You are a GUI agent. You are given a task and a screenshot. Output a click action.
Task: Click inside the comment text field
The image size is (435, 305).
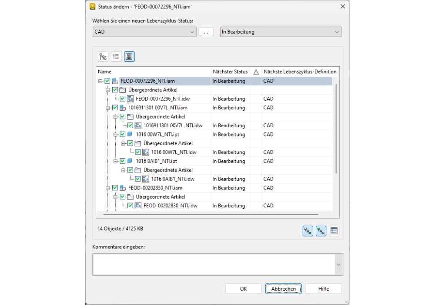click(213, 264)
